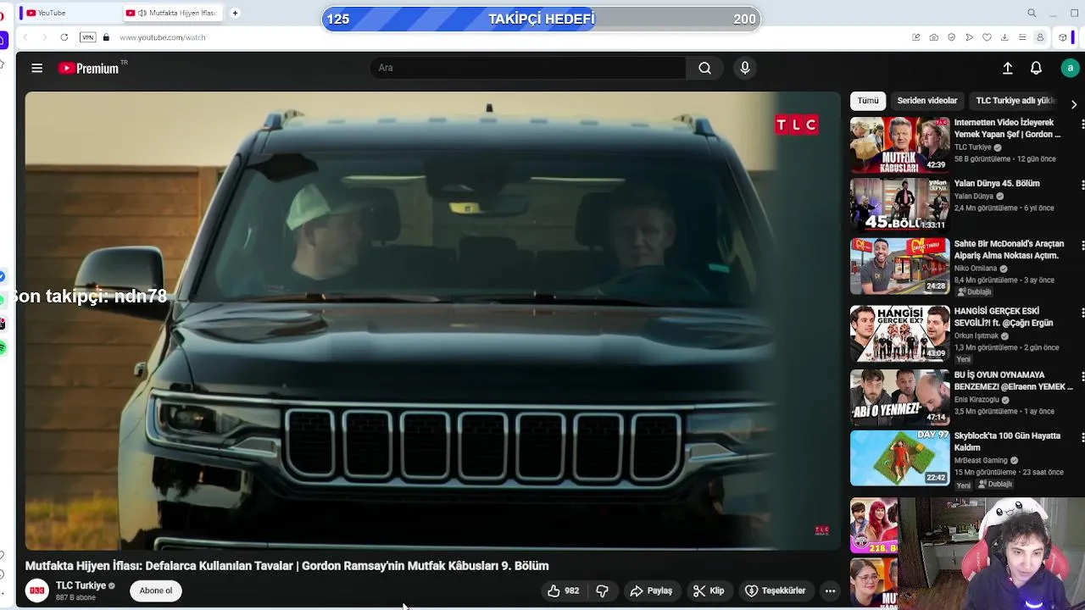
Task: Open Internetten Video İzleyerek video title
Action: point(1007,128)
